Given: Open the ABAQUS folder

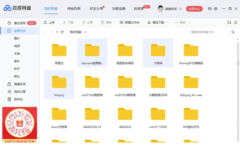Looking at the screenshot, I should pyautogui.click(x=125, y=116).
